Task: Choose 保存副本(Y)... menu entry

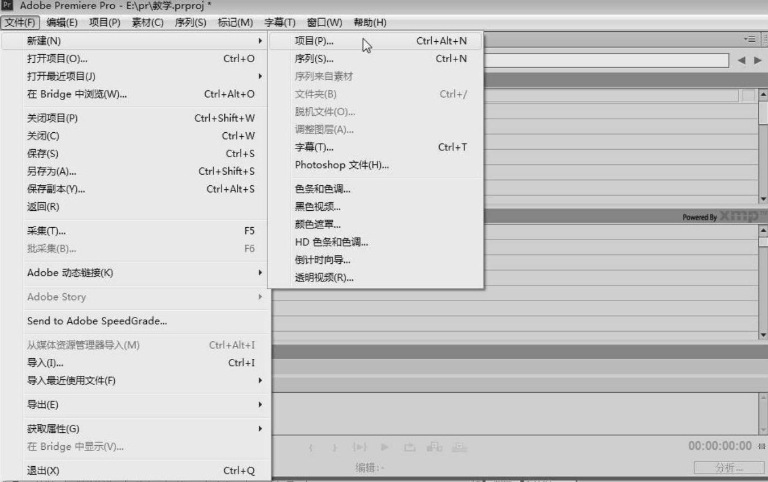Action: (x=136, y=189)
